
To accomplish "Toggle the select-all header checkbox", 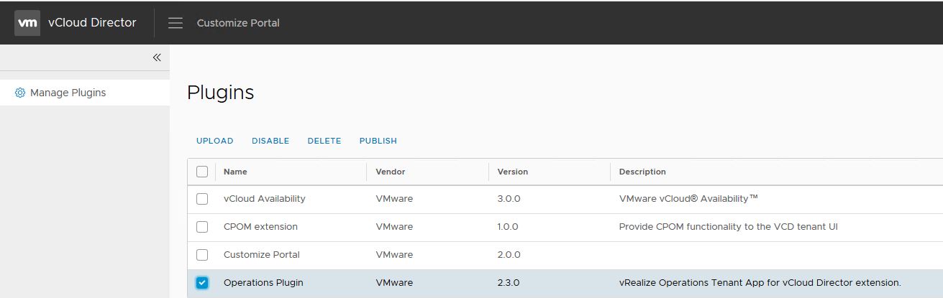I will tap(202, 172).
